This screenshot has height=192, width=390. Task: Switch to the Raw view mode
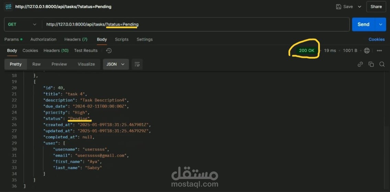click(x=36, y=64)
